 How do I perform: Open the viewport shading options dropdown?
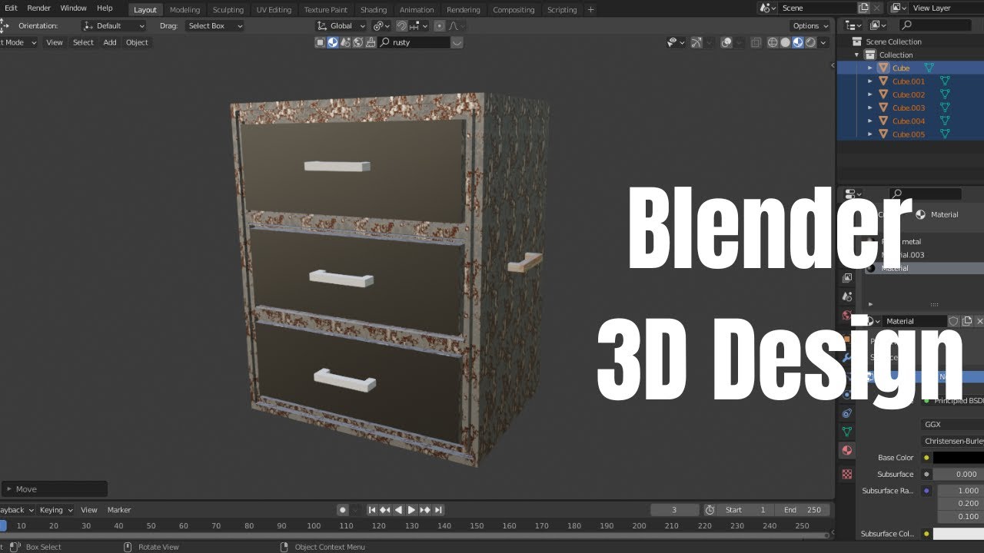[x=822, y=42]
